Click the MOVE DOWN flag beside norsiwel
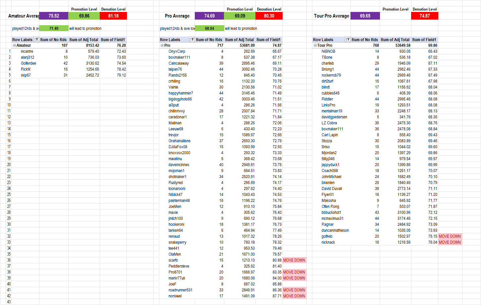The image size is (481, 305). pos(294,296)
